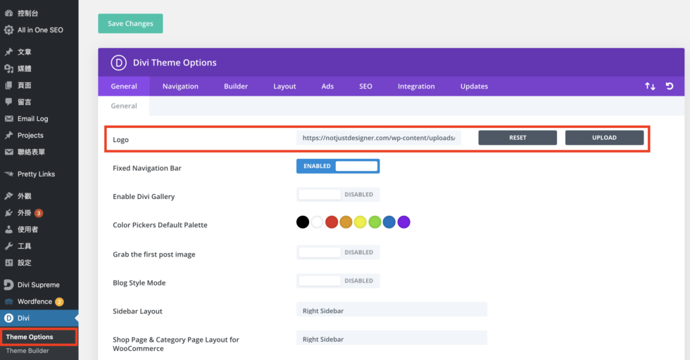Click the Wordfence notification badge showing 2

(59, 302)
